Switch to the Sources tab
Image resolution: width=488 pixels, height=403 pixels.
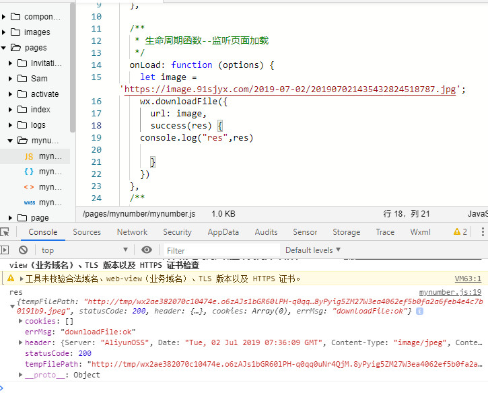[87, 232]
